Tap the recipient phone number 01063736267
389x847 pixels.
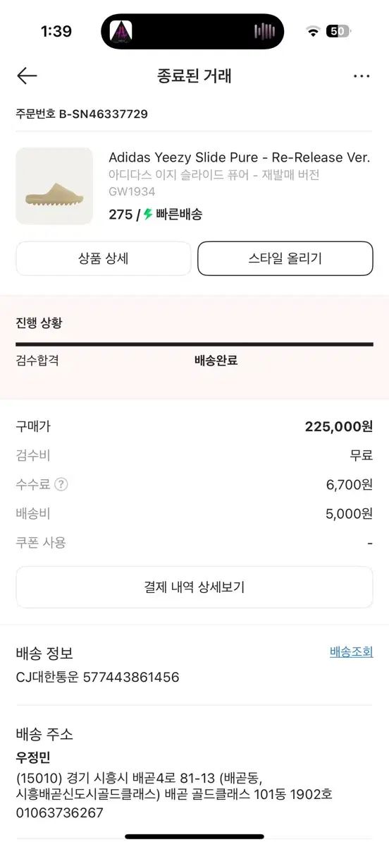pyautogui.click(x=60, y=812)
